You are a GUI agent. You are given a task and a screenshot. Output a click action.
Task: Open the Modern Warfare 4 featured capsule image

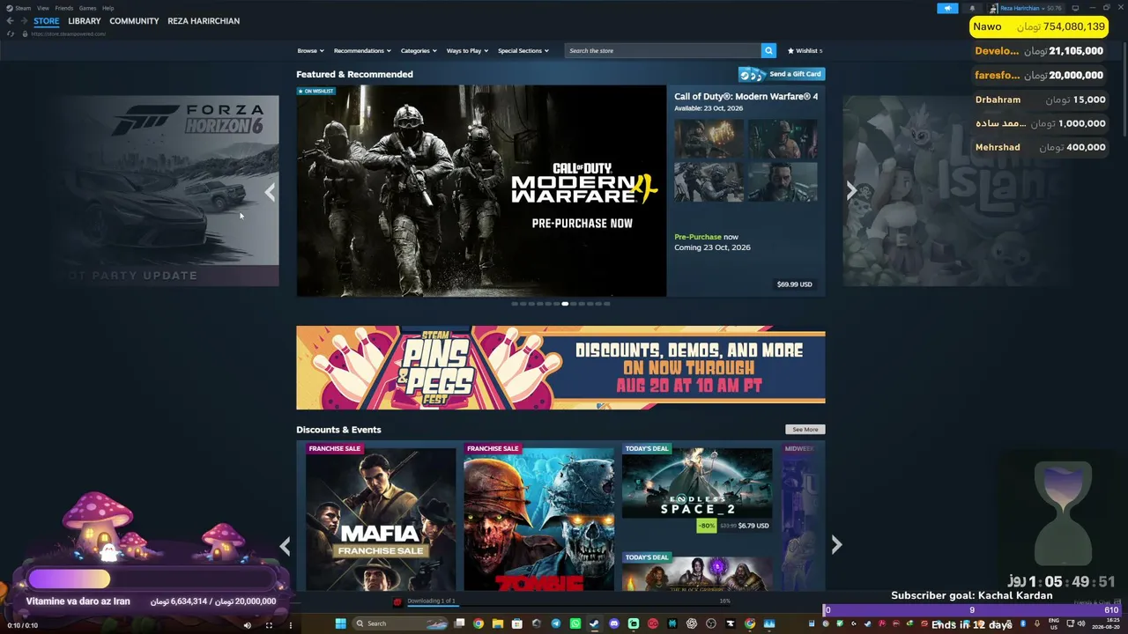pos(481,191)
